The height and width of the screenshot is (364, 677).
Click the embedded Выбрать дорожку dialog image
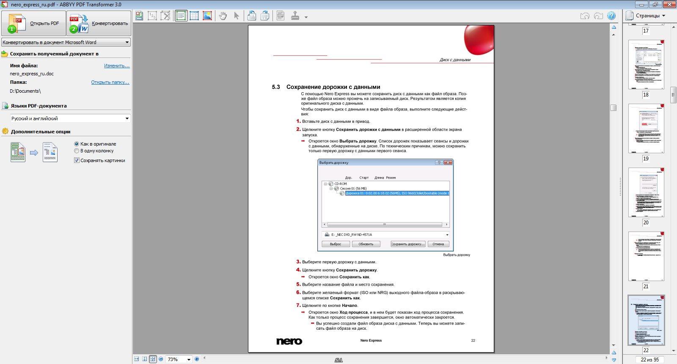click(385, 205)
